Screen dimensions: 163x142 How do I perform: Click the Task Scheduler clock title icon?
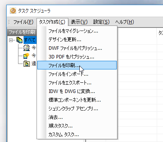[13, 11]
